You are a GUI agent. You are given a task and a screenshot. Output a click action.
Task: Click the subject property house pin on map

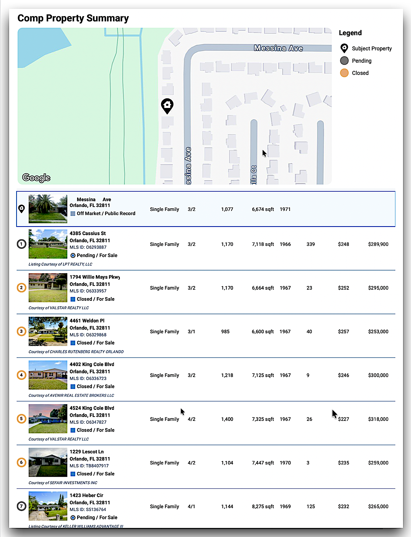coord(167,106)
